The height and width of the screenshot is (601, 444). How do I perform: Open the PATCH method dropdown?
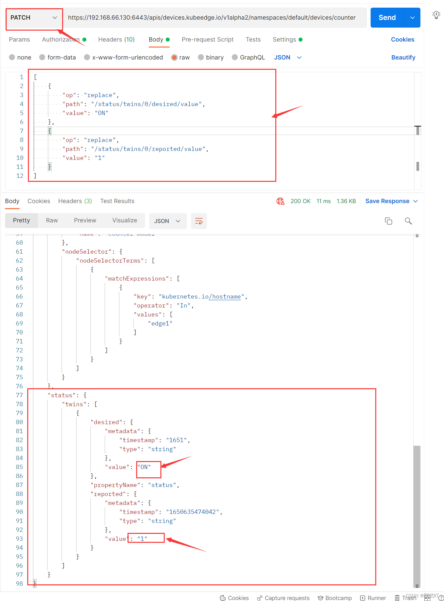(x=34, y=18)
